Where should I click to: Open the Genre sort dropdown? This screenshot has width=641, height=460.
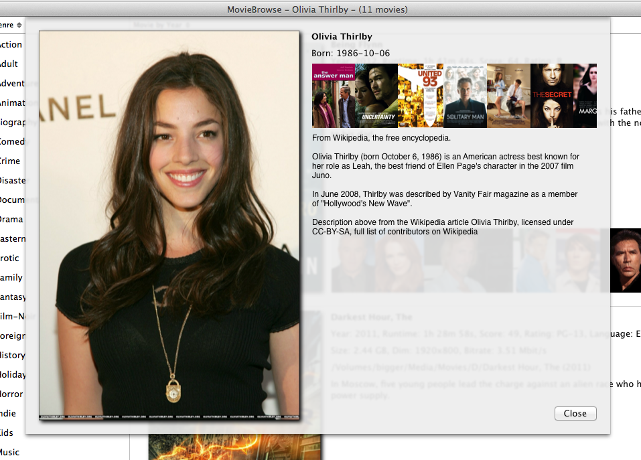[x=11, y=25]
